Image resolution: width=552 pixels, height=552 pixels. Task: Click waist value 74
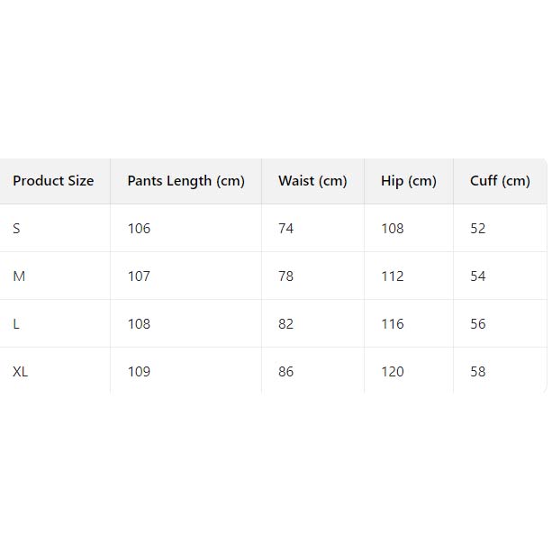pyautogui.click(x=285, y=229)
